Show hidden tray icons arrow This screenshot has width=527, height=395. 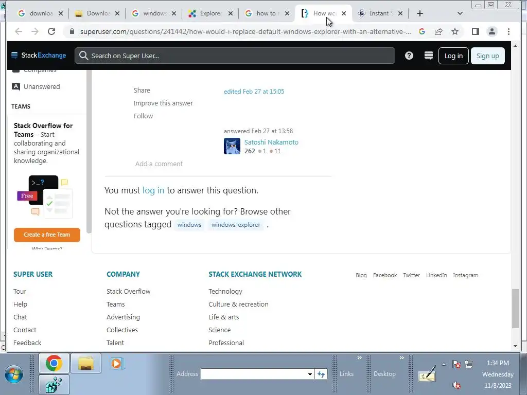444,365
